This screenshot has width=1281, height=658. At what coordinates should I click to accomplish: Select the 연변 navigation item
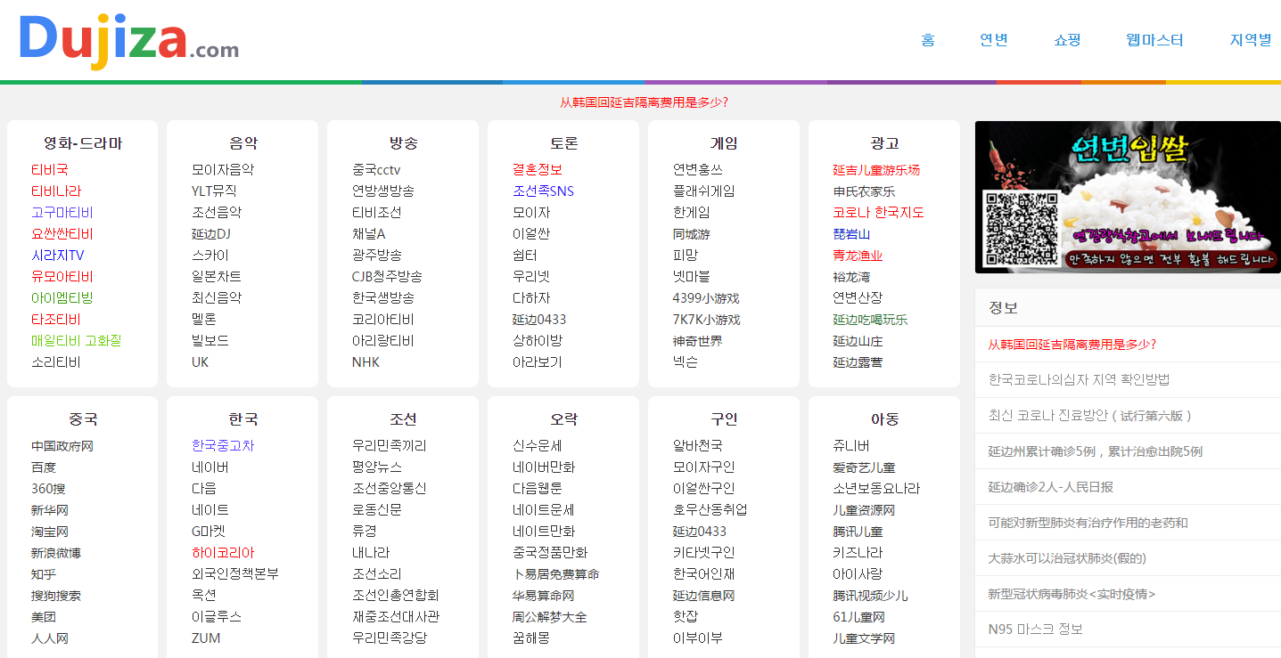click(993, 39)
